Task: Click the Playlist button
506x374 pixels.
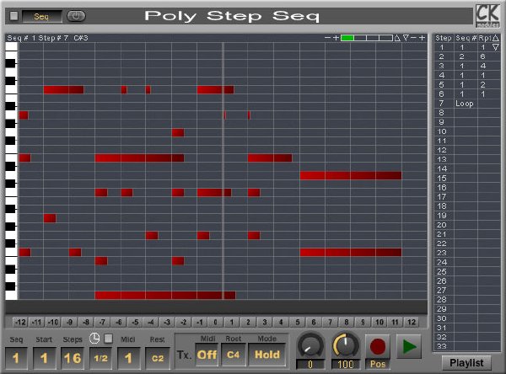Action: coord(466,363)
